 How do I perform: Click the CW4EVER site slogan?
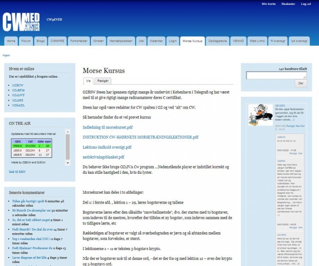[x=54, y=20]
